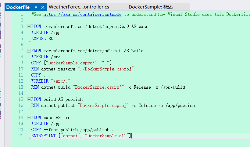Click "DockerSample.csproj" string on line 9
Viewport: 250px width, 147px height.
[72, 63]
